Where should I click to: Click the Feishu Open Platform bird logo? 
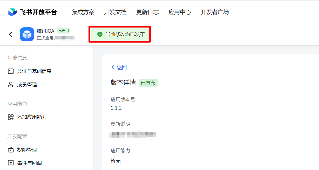[13, 12]
